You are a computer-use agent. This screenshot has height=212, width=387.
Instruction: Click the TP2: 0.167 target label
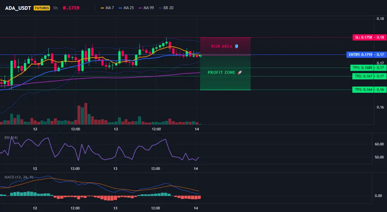coord(363,76)
